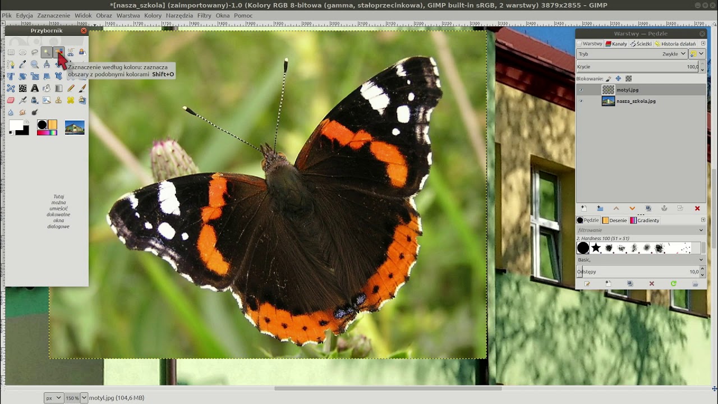Toggle lock pixels brush icon
This screenshot has height=404, width=718.
pos(608,79)
